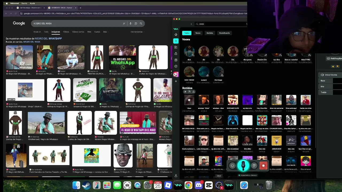The image size is (342, 192).
Task: Open CapCut from the dock
Action: (x=209, y=185)
